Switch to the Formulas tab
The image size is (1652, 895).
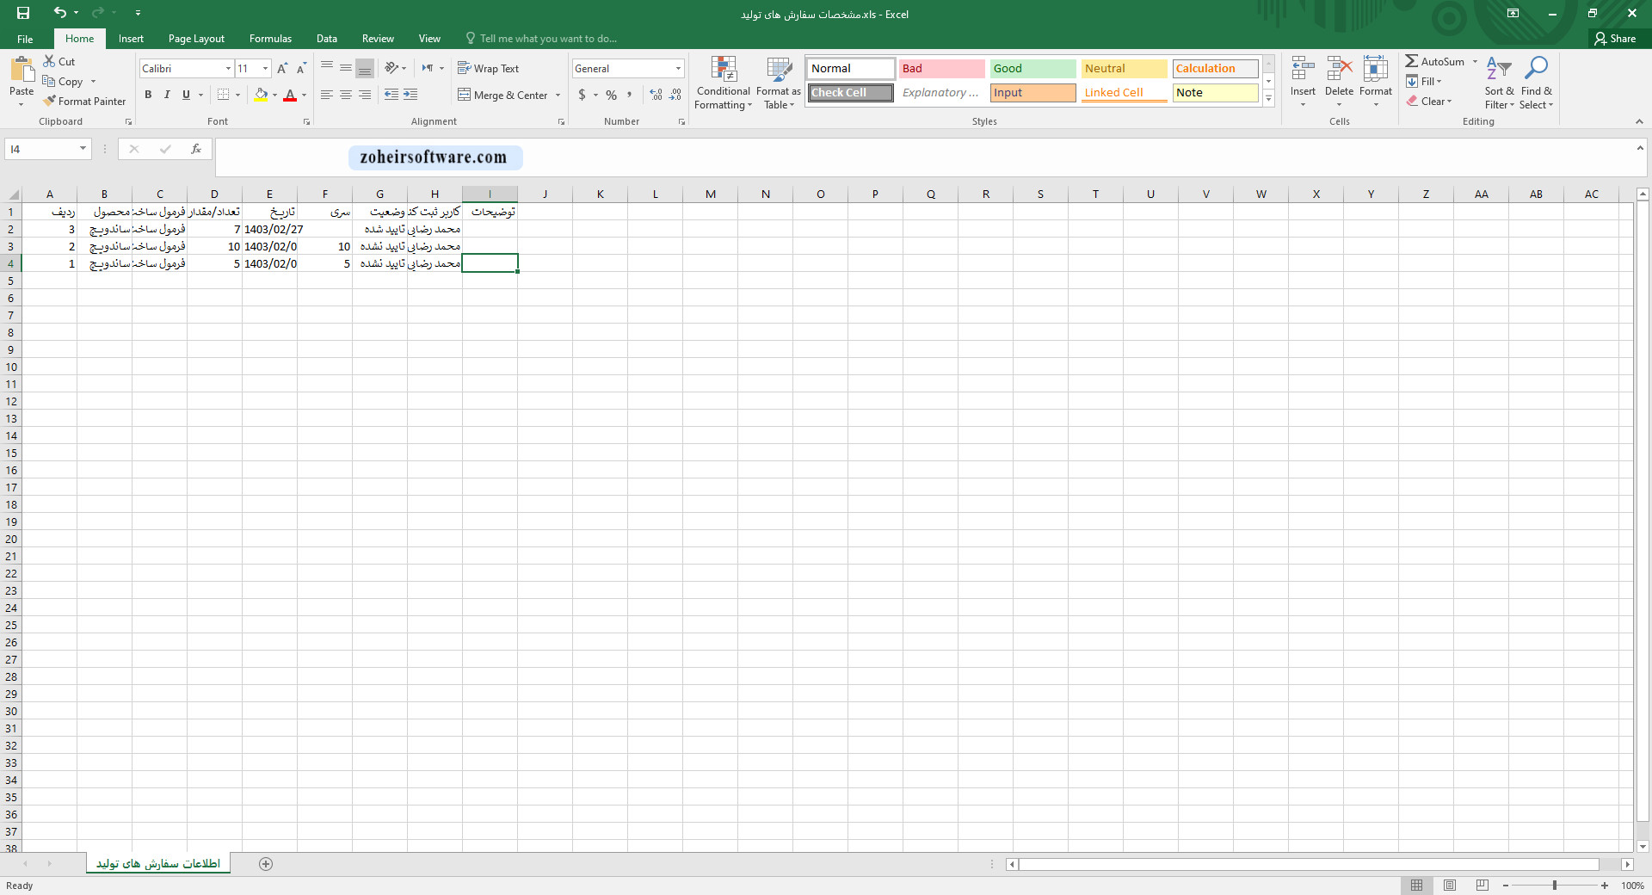[x=270, y=39]
